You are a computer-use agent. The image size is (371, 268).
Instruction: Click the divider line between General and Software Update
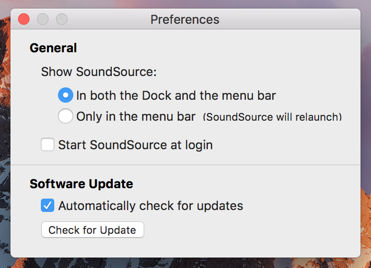[x=185, y=165]
